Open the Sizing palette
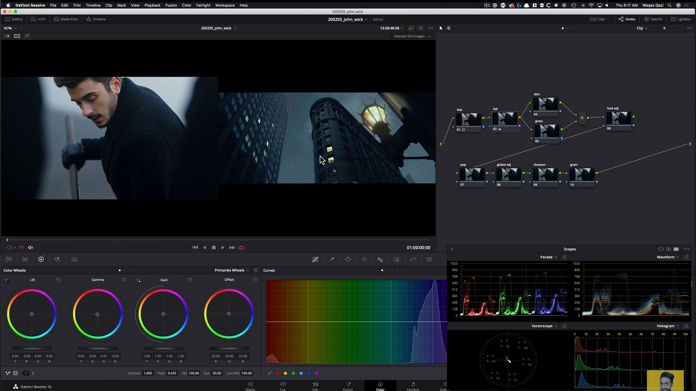The height and width of the screenshot is (391, 696). [x=413, y=259]
